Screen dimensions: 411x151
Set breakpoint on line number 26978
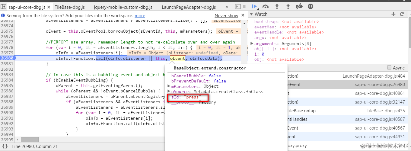pyautogui.click(x=7, y=47)
